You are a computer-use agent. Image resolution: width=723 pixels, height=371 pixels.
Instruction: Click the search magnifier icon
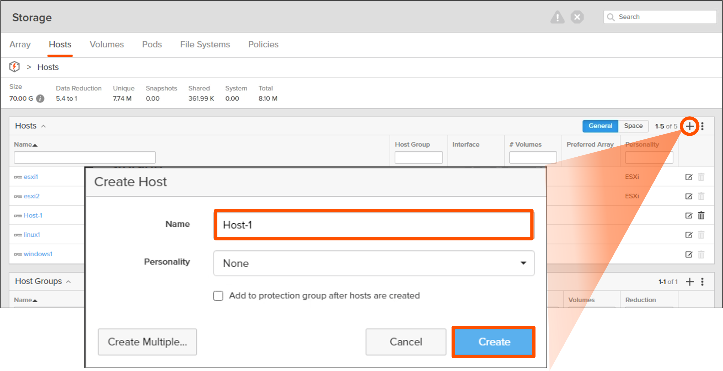click(x=610, y=17)
